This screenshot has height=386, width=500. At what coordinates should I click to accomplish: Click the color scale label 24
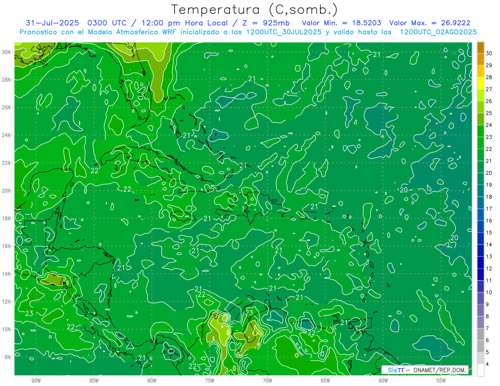coord(489,125)
